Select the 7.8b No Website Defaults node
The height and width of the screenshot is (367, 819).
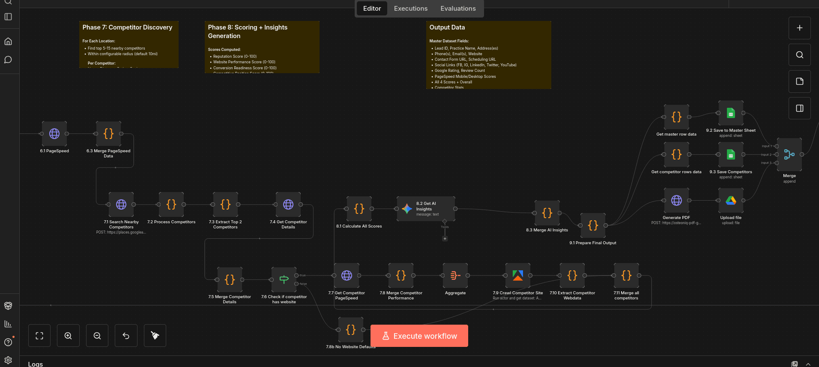coord(351,329)
